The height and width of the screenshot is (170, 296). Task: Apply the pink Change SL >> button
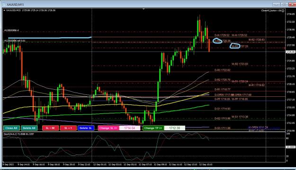[108, 128]
